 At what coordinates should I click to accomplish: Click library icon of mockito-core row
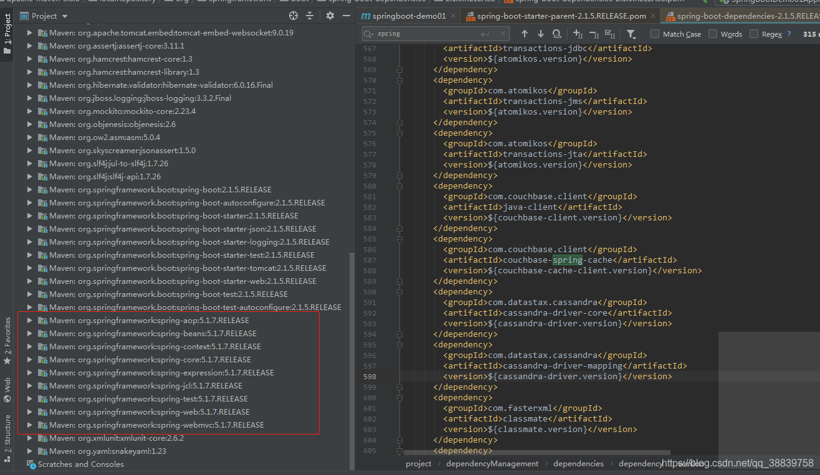(x=42, y=111)
